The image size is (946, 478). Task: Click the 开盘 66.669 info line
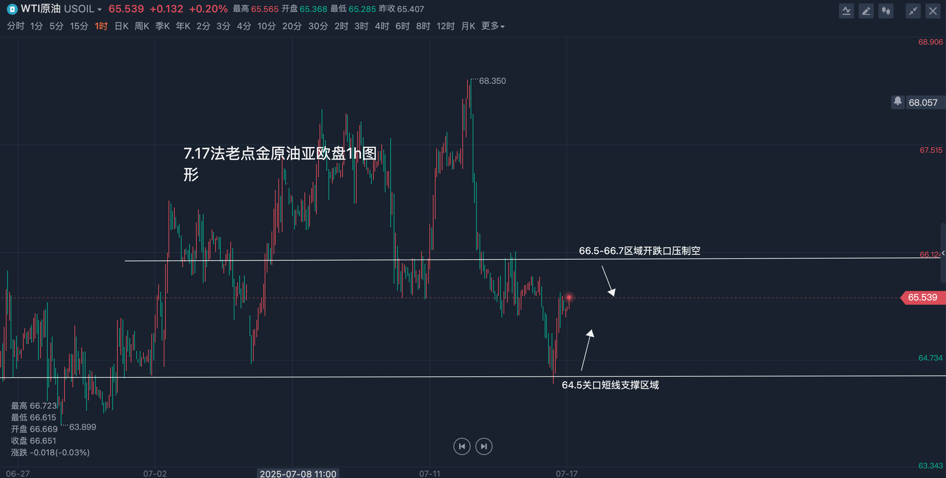[x=34, y=429]
